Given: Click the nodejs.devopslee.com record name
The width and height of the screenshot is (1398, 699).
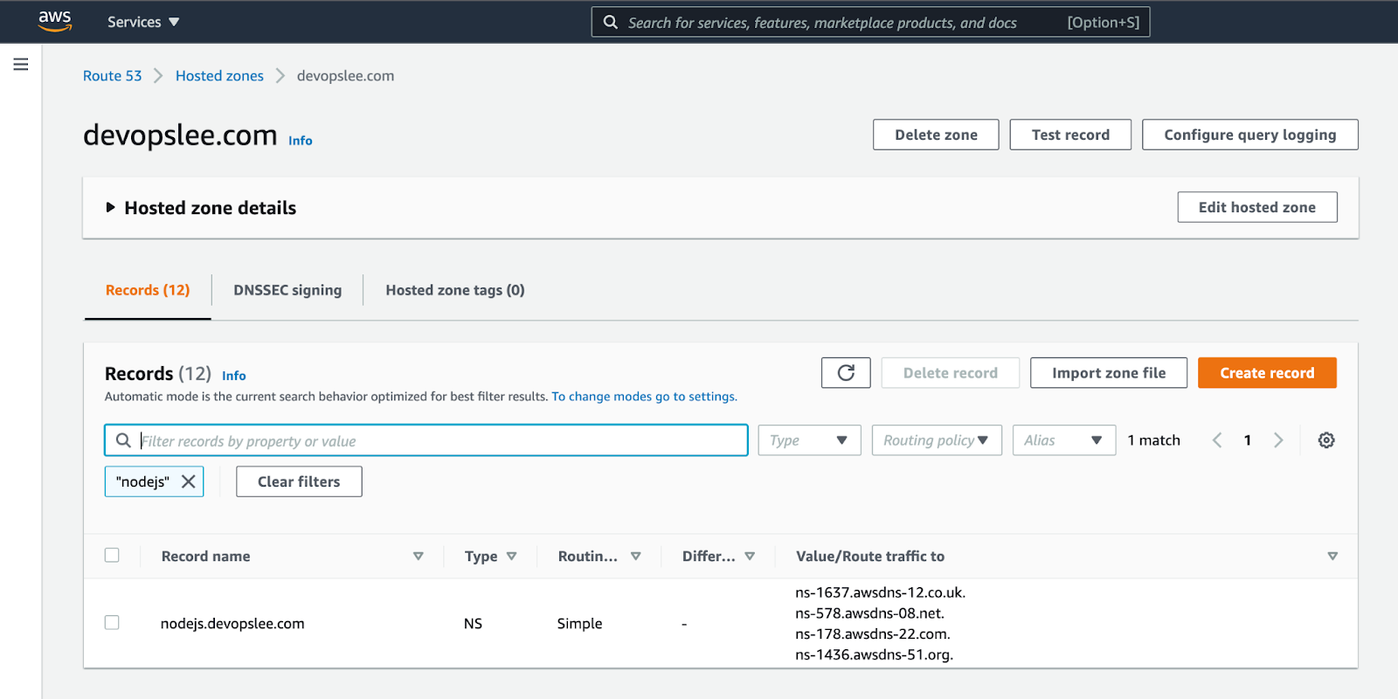Looking at the screenshot, I should (232, 624).
